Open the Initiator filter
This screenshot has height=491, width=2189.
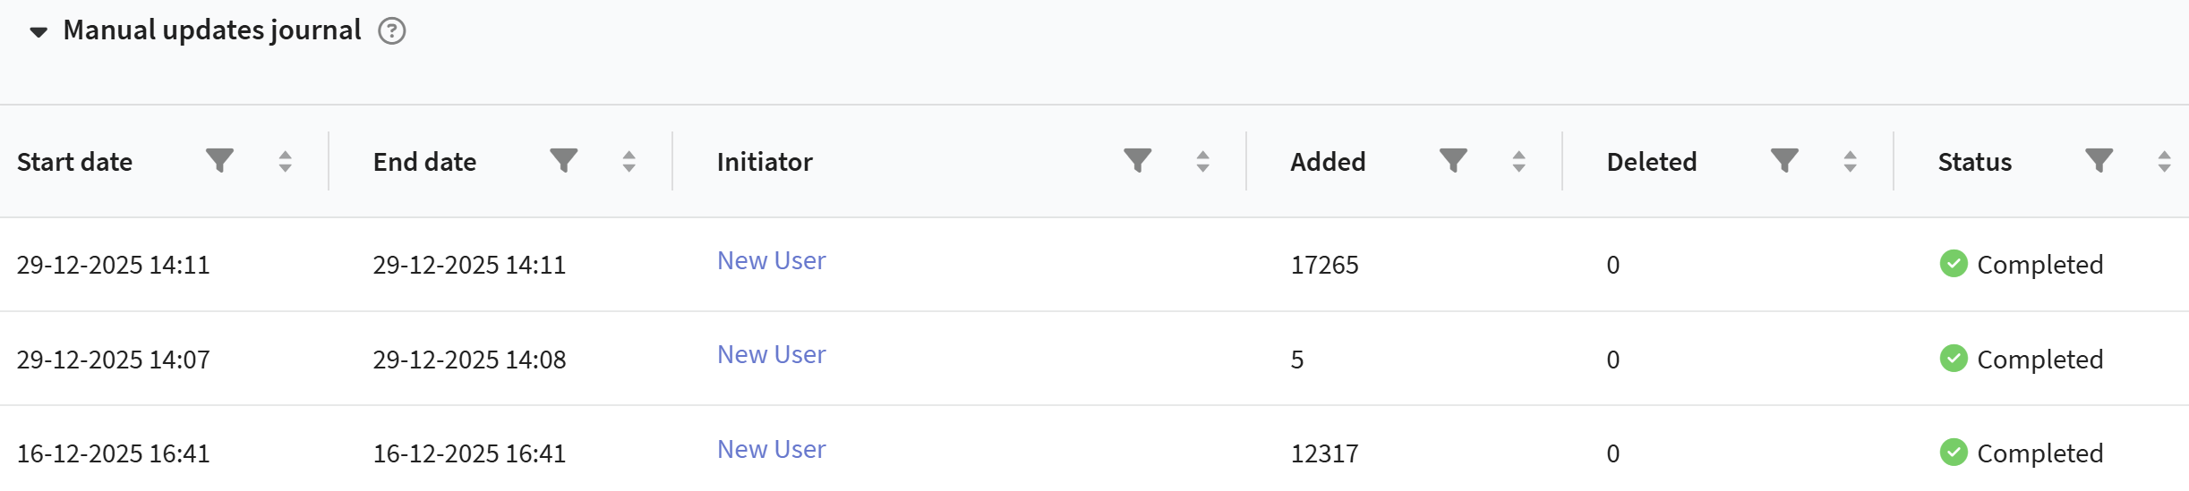coord(1137,161)
